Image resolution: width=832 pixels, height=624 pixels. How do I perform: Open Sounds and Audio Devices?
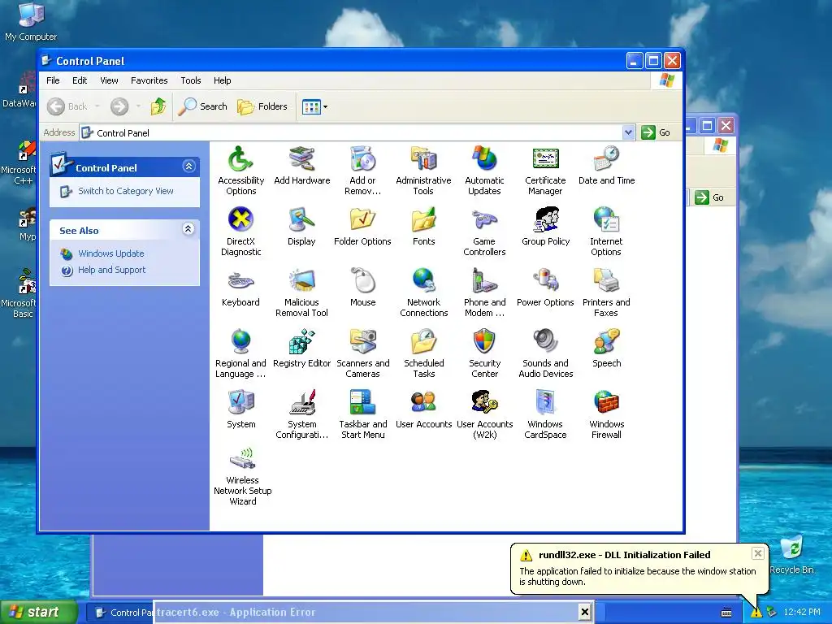click(545, 354)
